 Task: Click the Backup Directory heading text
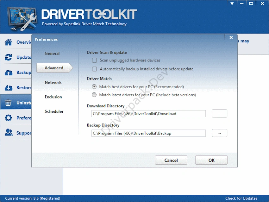click(103, 125)
